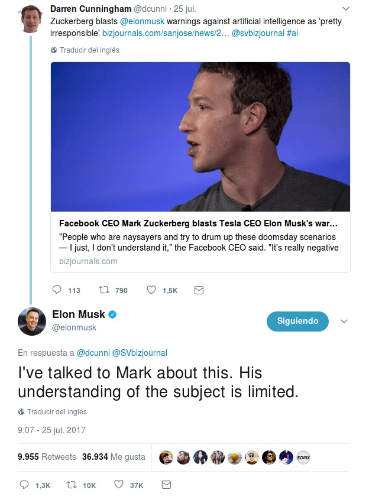Retweet Elon Musk's tweet

click(72, 485)
